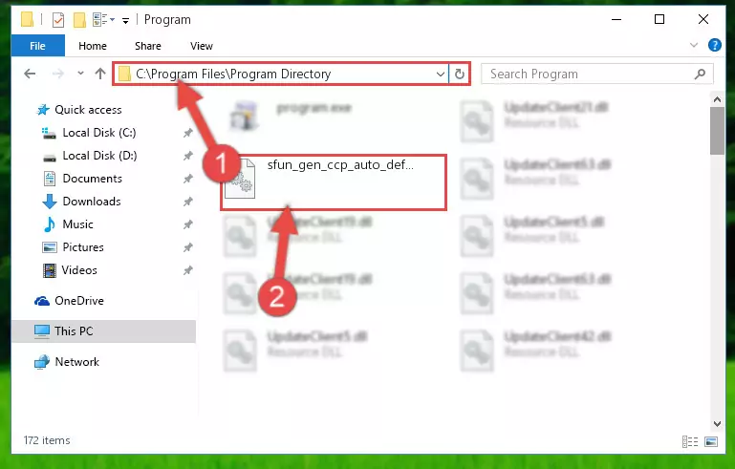Open Videos folder in the sidebar
This screenshot has height=469, width=735.
pos(79,270)
